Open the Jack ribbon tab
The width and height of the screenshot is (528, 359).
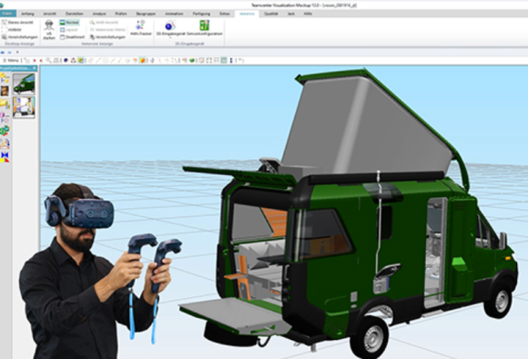(291, 14)
